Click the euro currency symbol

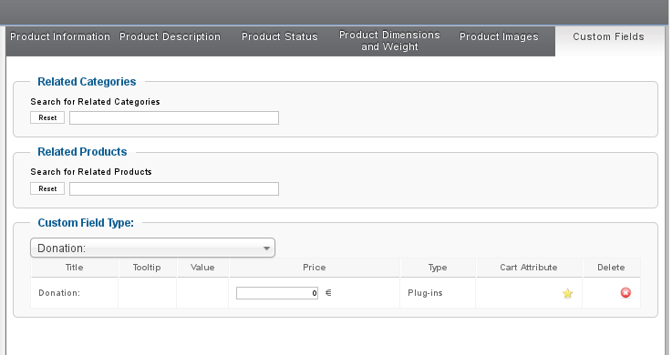[328, 293]
